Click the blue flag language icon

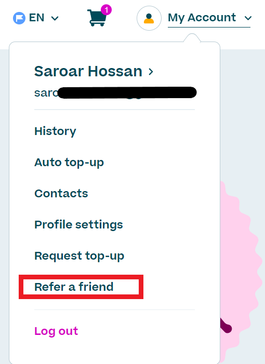click(x=19, y=18)
